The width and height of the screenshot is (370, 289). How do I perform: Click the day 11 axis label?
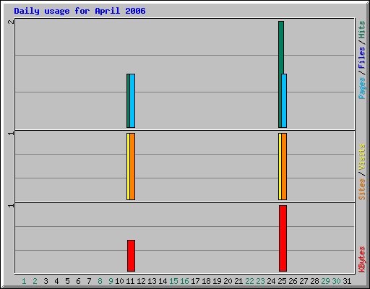130,281
